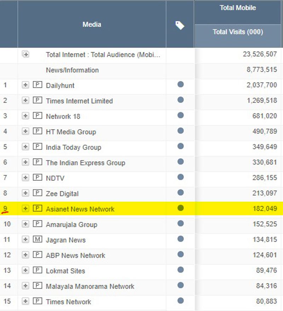Viewport: 283px width, 311px height.
Task: Toggle the tag dot for Asianet News Network
Action: (x=180, y=208)
